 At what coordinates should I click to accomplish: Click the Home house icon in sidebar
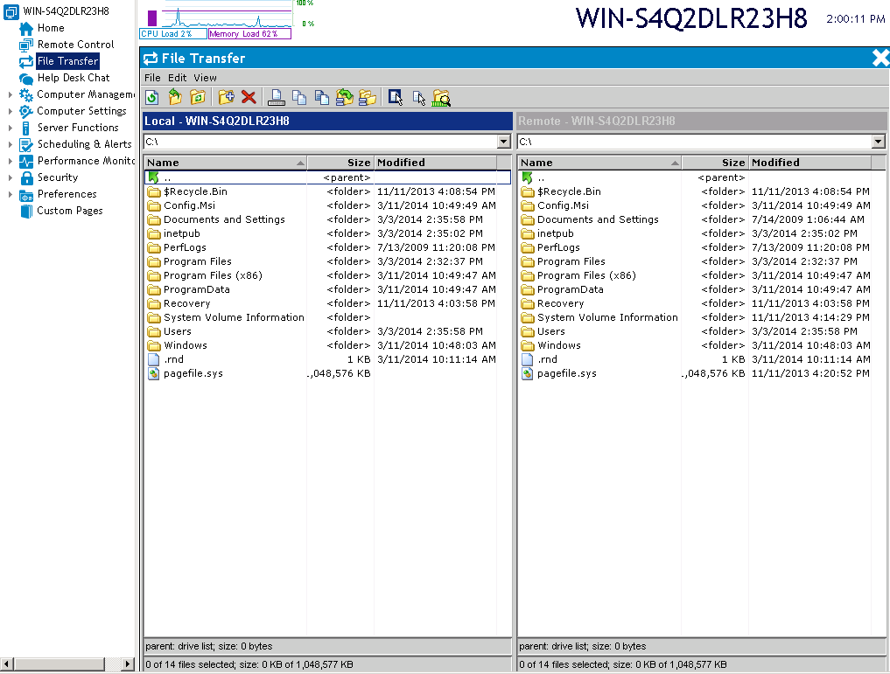(26, 28)
